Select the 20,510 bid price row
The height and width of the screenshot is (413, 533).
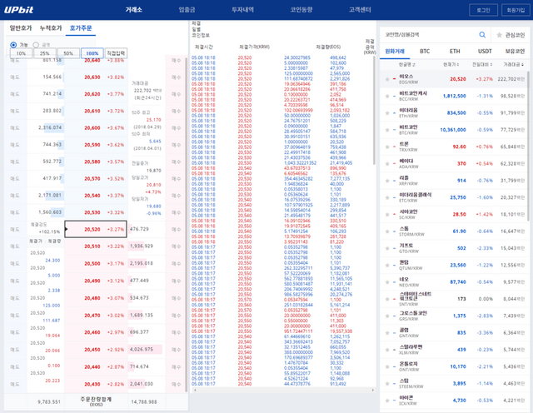(96, 246)
